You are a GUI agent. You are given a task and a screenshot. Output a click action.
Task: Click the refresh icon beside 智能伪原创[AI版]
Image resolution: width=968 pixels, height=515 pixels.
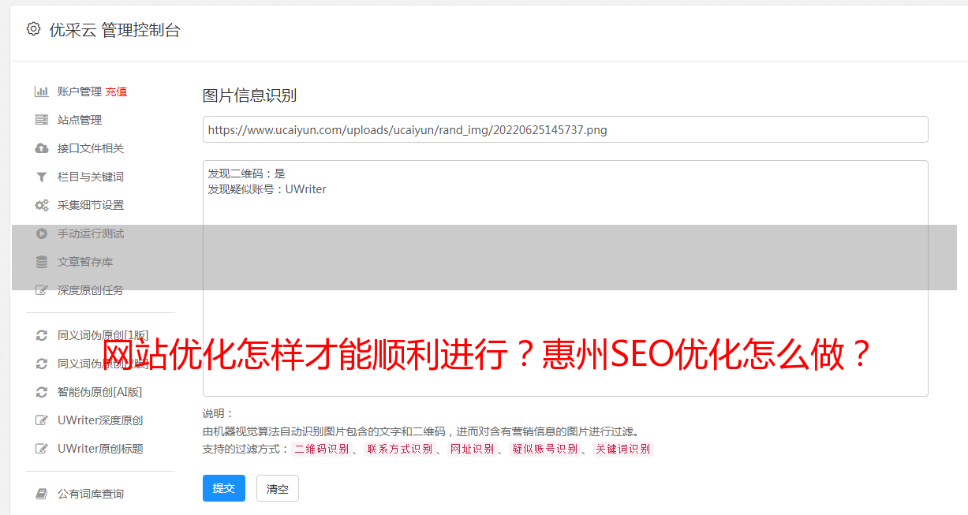coord(42,392)
